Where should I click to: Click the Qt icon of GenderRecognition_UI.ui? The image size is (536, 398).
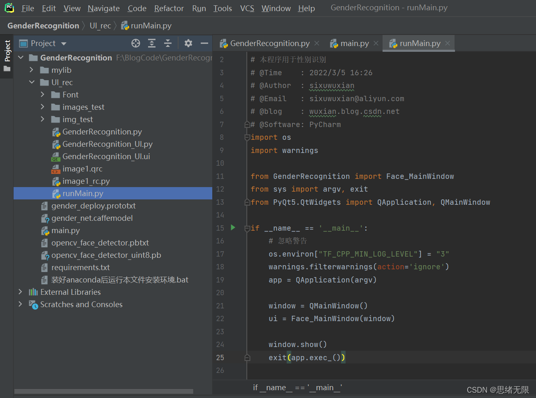pyautogui.click(x=56, y=157)
